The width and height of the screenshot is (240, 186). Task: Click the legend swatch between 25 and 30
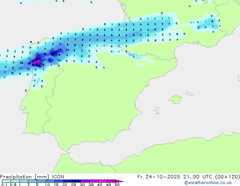pos(76,181)
